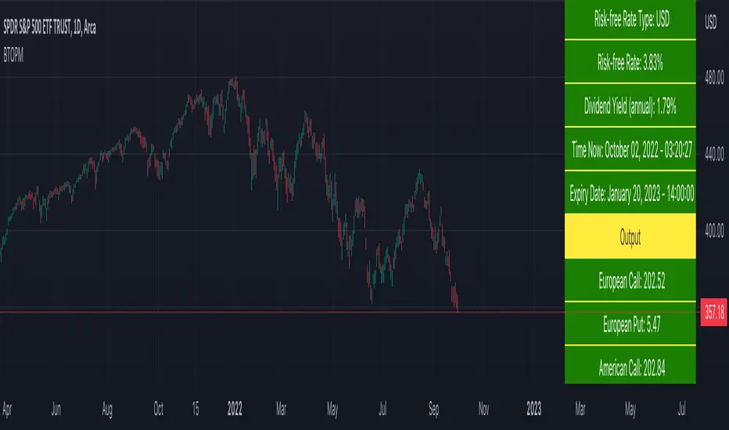Click the red 357.18 current price label
This screenshot has height=430, width=729.
(x=711, y=312)
